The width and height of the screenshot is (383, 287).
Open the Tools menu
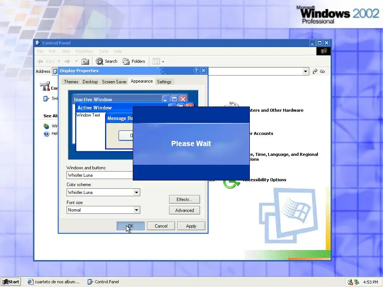click(104, 51)
